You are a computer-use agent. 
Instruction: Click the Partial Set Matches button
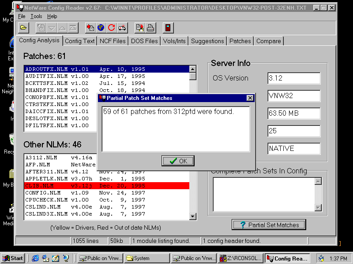[x=269, y=225]
